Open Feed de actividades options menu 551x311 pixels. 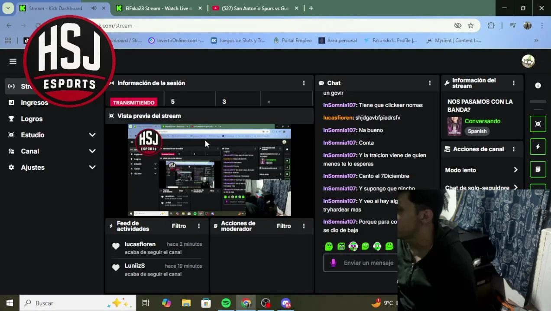[x=199, y=226]
